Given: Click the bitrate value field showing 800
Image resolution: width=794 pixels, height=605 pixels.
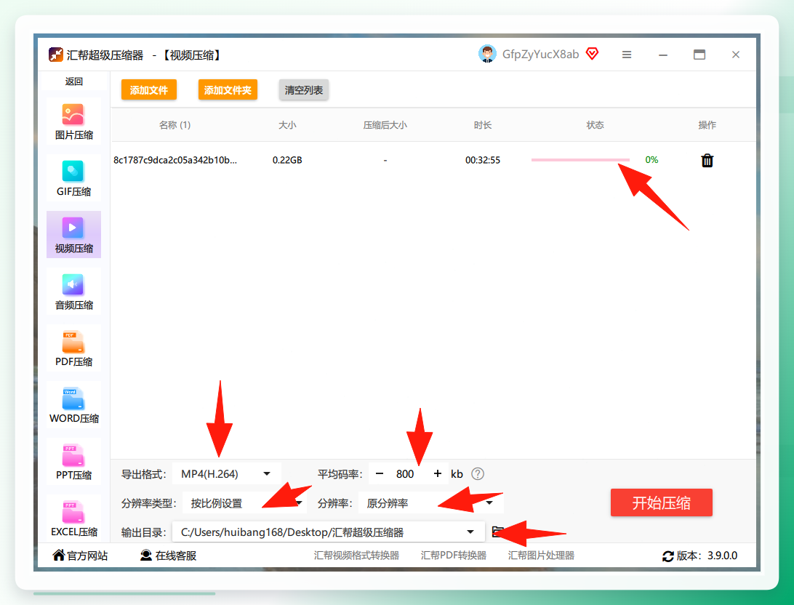Looking at the screenshot, I should [405, 474].
